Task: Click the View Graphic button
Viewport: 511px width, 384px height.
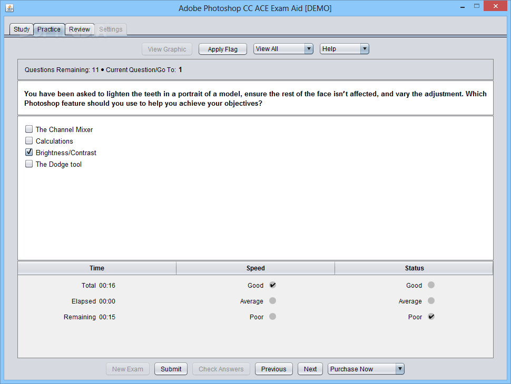Action: click(x=167, y=49)
